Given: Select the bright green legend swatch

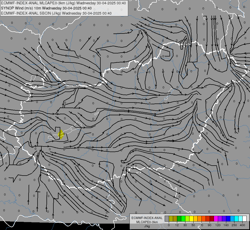Looking at the screenshot, I should [x=183, y=218].
